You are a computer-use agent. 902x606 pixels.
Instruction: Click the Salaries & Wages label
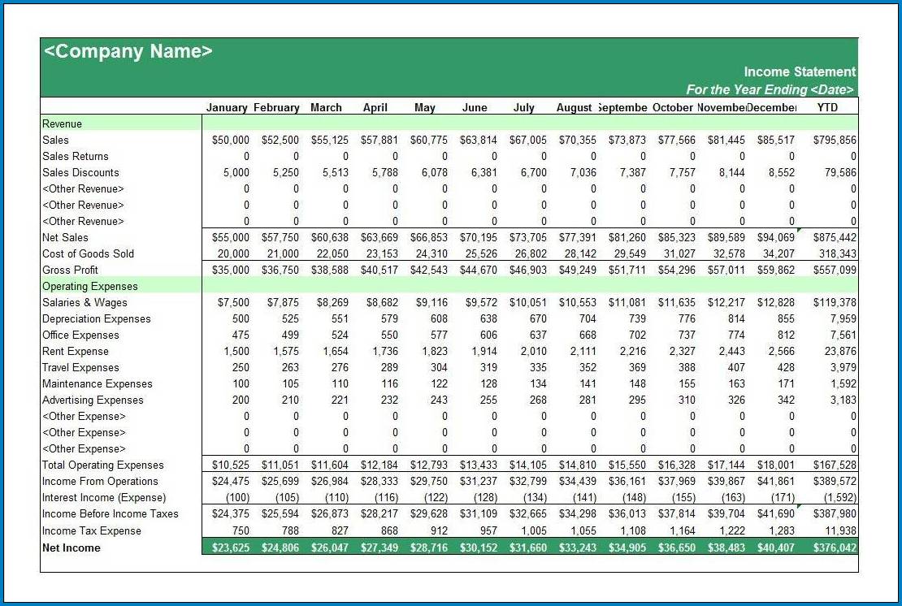click(x=85, y=302)
